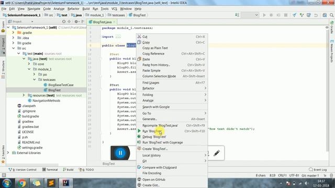Screen dimensions: 335x188
Task: Choose Copy Reference in context menu
Action: pyautogui.click(x=172, y=54)
